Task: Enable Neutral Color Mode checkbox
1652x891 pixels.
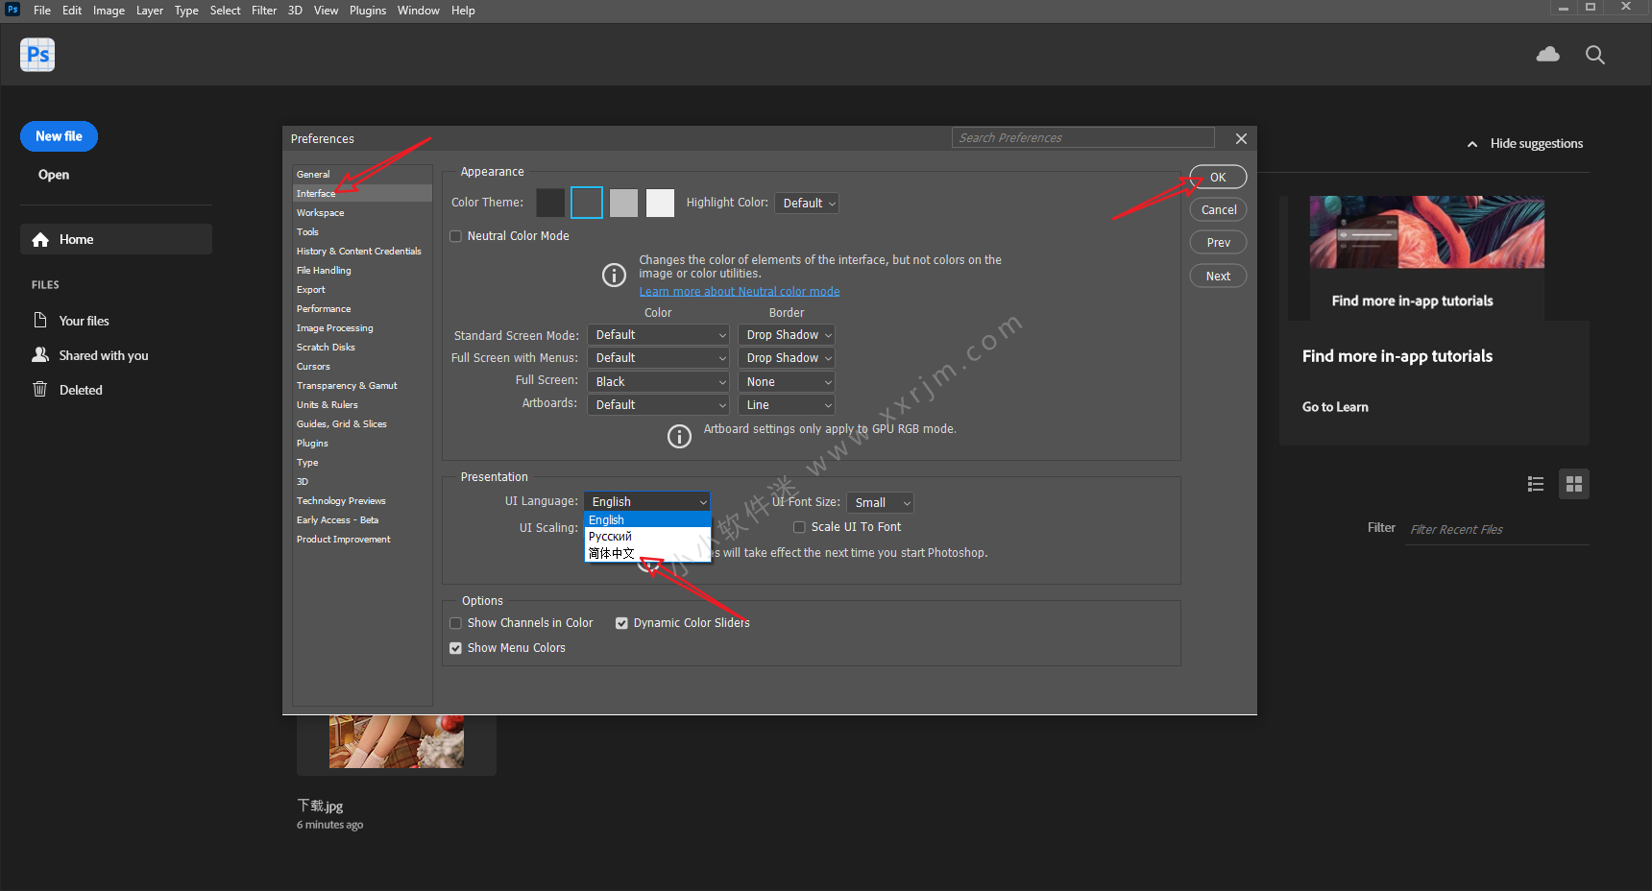Action: coord(456,236)
